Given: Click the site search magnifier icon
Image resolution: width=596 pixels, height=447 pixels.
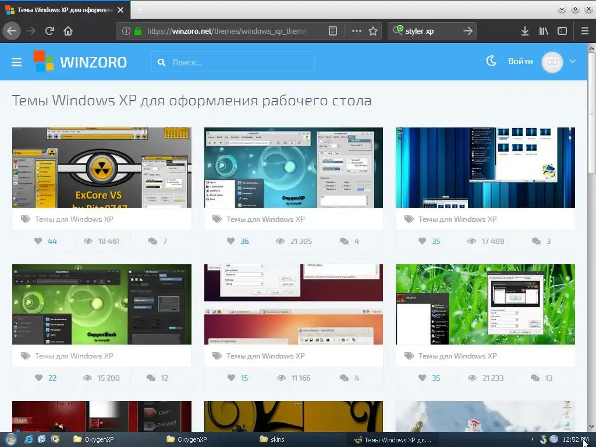Looking at the screenshot, I should 161,62.
